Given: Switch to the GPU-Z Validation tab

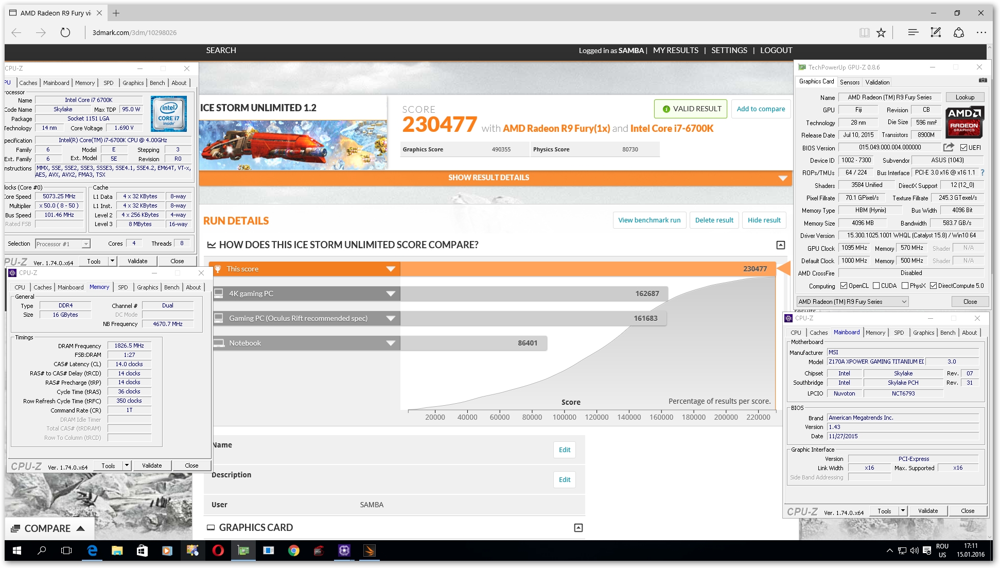Looking at the screenshot, I should [878, 82].
